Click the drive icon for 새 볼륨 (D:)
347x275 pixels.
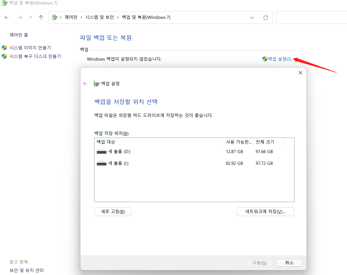tap(101, 151)
